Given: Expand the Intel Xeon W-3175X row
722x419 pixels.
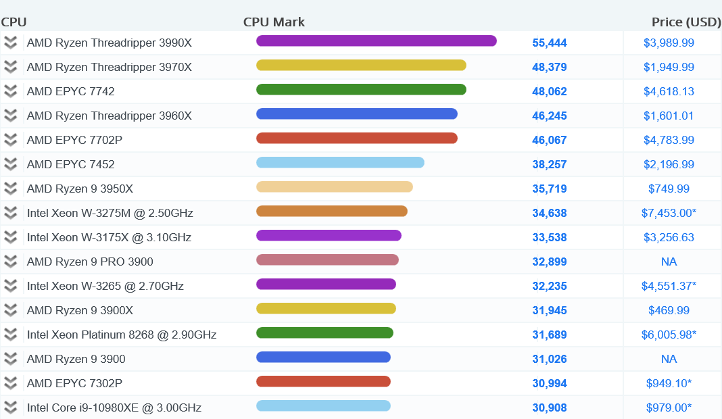Looking at the screenshot, I should tap(10, 237).
